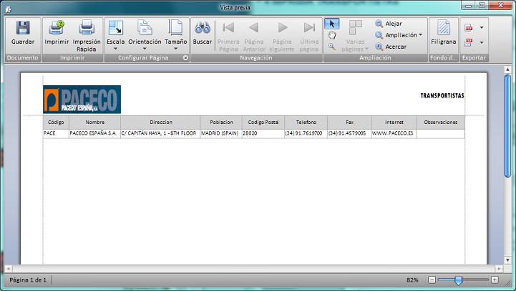The height and width of the screenshot is (291, 516).
Task: Jump to Última página
Action: click(309, 35)
